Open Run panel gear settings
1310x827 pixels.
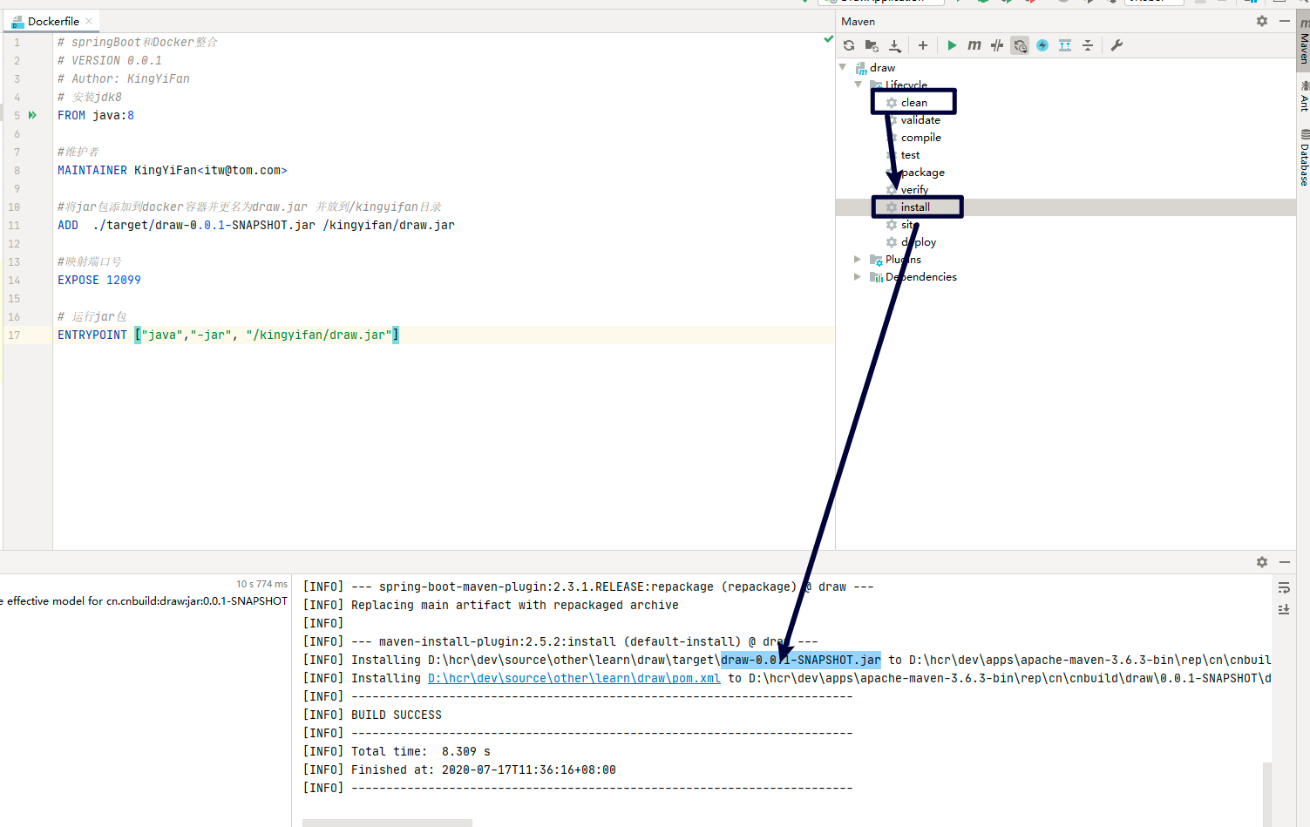(x=1262, y=562)
